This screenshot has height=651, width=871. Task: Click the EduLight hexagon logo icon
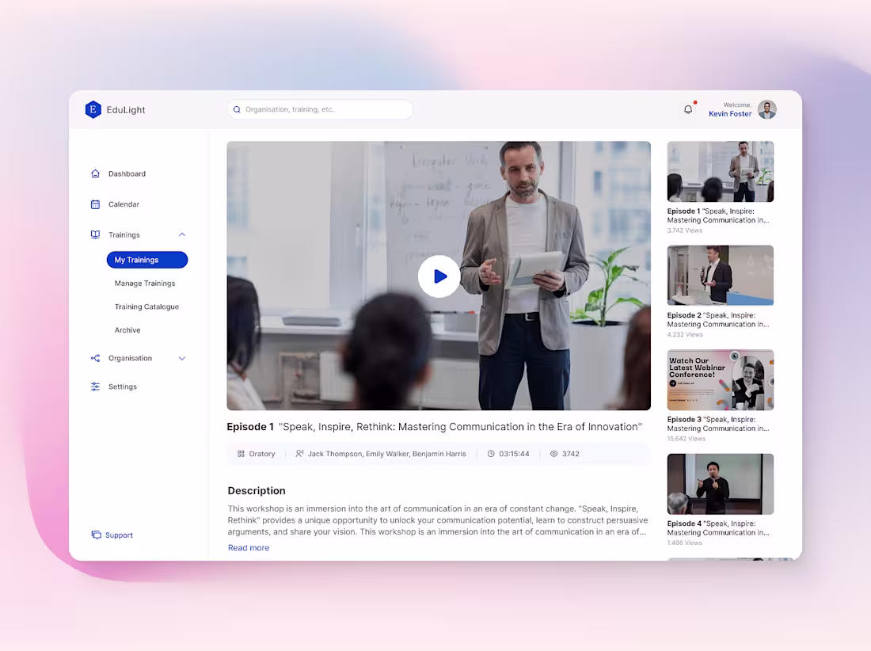click(93, 109)
